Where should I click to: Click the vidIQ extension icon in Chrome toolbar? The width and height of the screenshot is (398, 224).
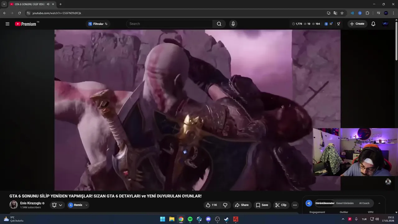(x=360, y=13)
